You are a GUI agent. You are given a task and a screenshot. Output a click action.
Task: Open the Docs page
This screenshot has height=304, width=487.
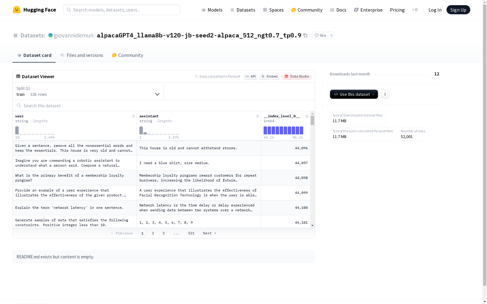click(338, 10)
